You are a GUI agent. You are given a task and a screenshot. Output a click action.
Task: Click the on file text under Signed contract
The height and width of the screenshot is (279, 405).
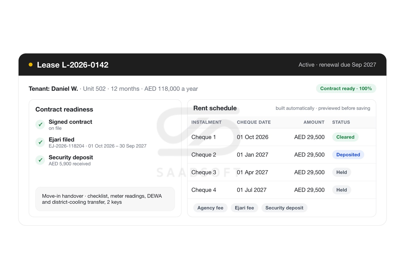tap(55, 128)
